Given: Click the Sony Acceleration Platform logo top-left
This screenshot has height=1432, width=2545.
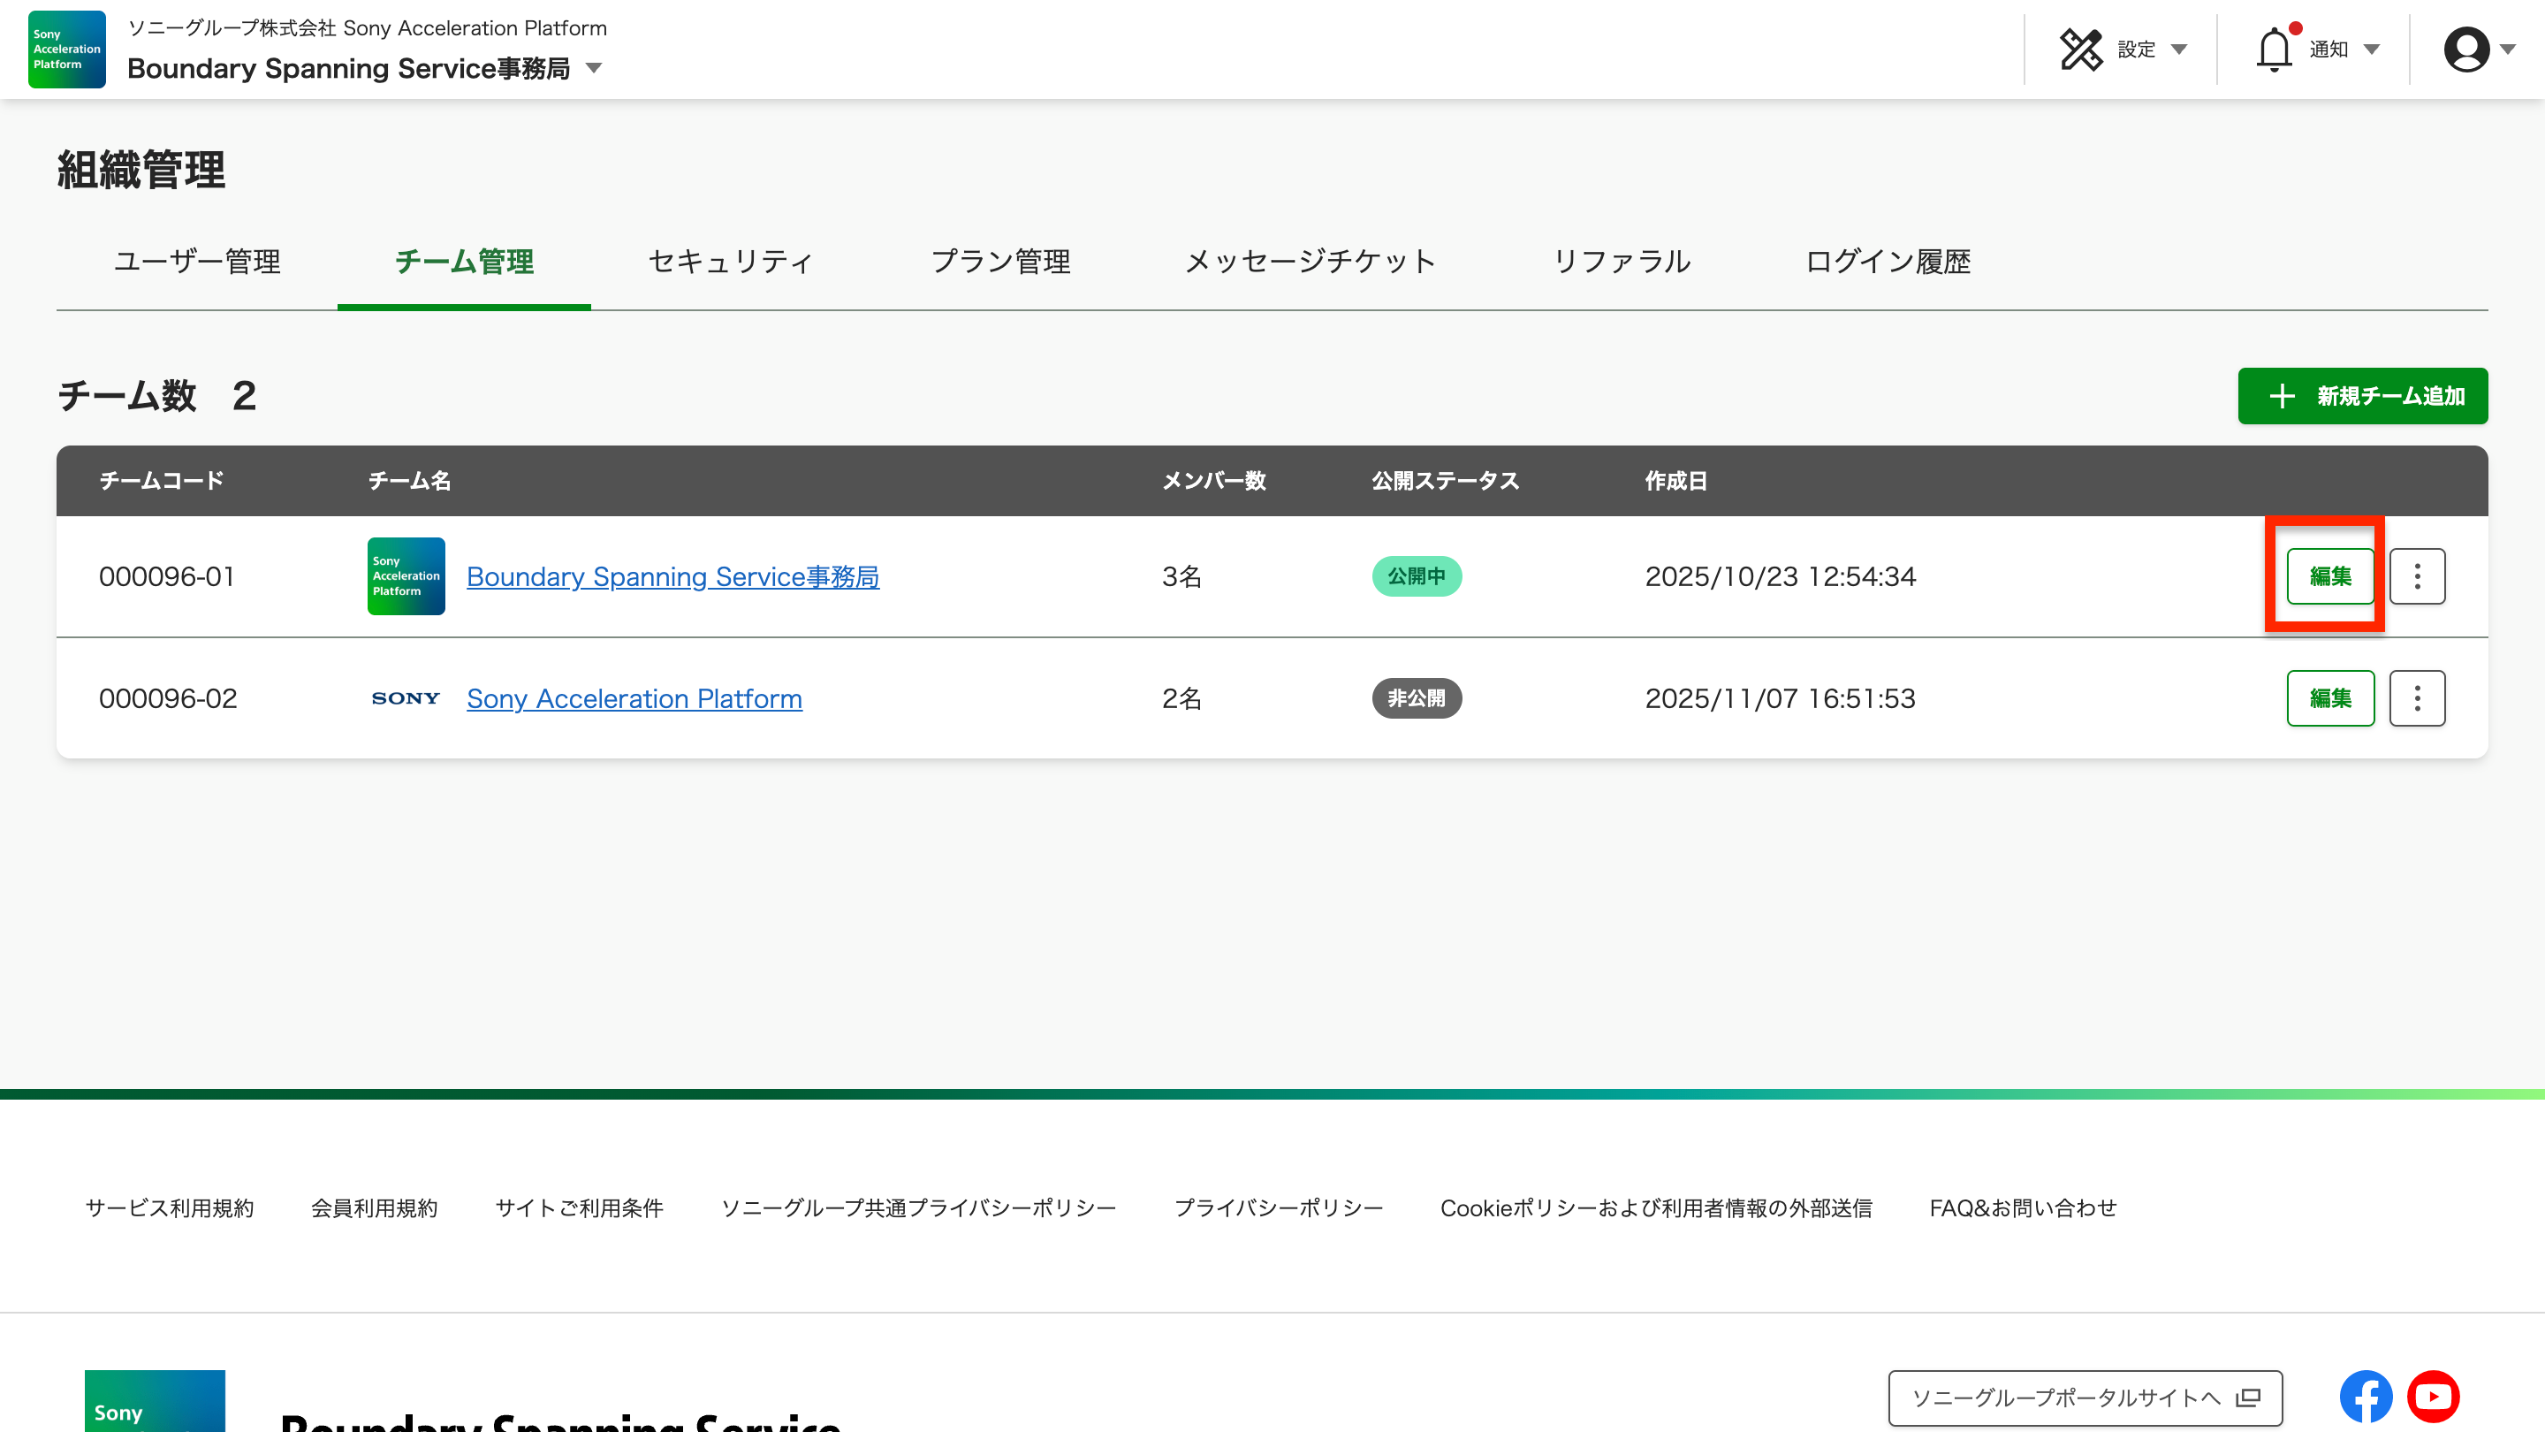Looking at the screenshot, I should 65,50.
